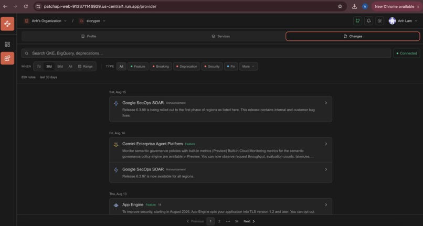
Task: Click New Chrome available button
Action: tap(394, 6)
